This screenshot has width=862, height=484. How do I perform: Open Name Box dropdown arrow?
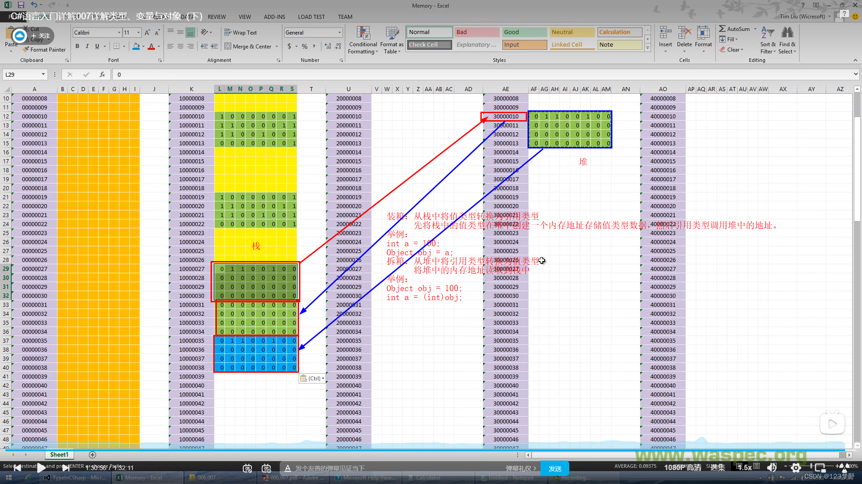click(43, 74)
